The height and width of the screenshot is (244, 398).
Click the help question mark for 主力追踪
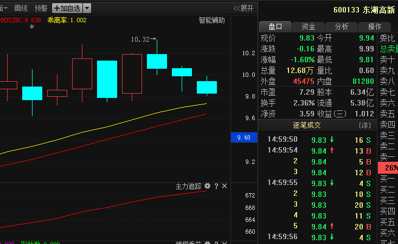pyautogui.click(x=216, y=186)
